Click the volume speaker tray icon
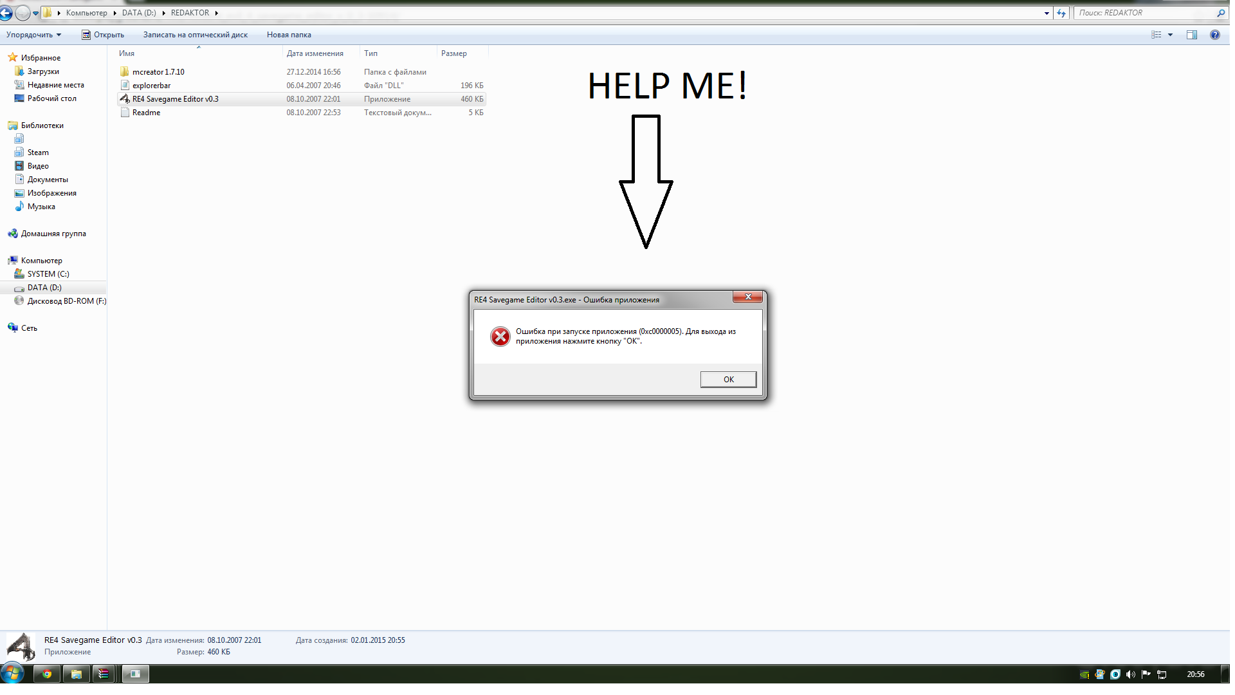This screenshot has height=695, width=1235. coord(1130,674)
